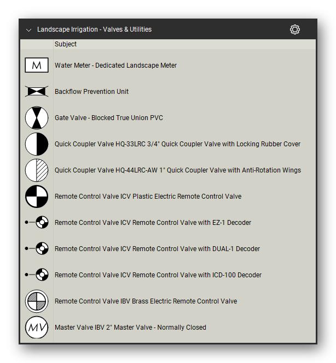The width and height of the screenshot is (336, 363).
Task: Click the Subject column header
Action: 66,44
